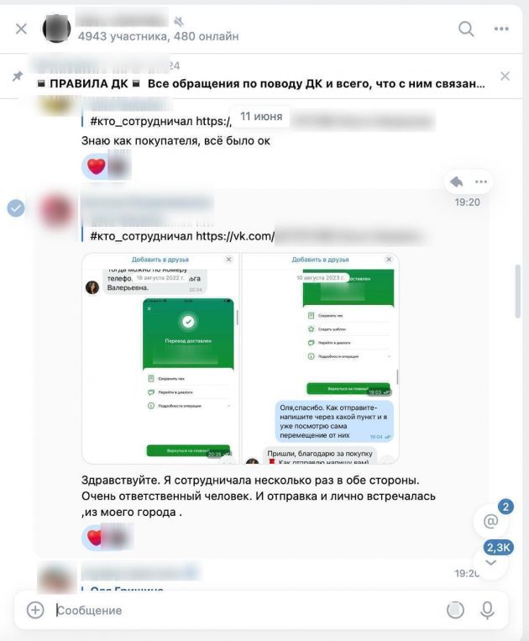Open left transfer confirmation screenshot thumbnail
The image size is (529, 641).
160,359
